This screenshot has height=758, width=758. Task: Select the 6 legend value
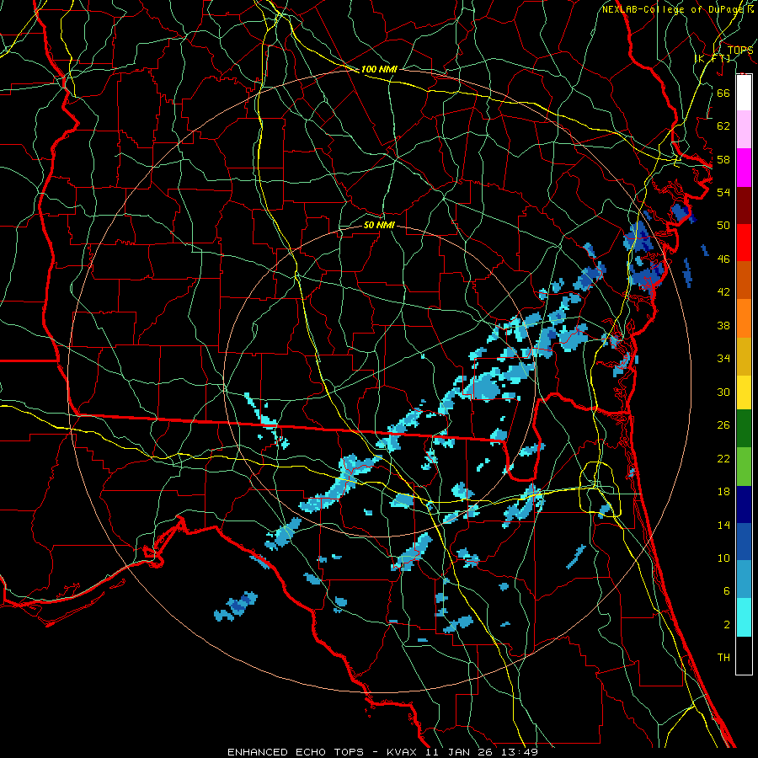coord(727,591)
